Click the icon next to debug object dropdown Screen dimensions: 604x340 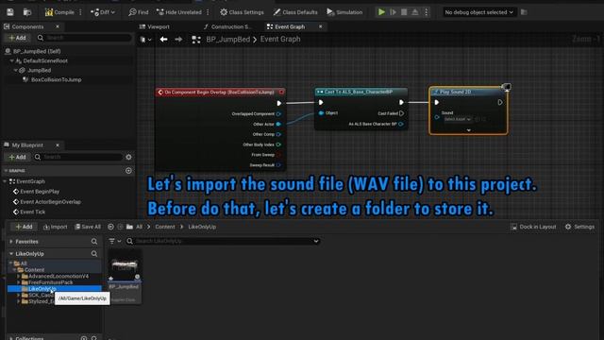tap(524, 12)
